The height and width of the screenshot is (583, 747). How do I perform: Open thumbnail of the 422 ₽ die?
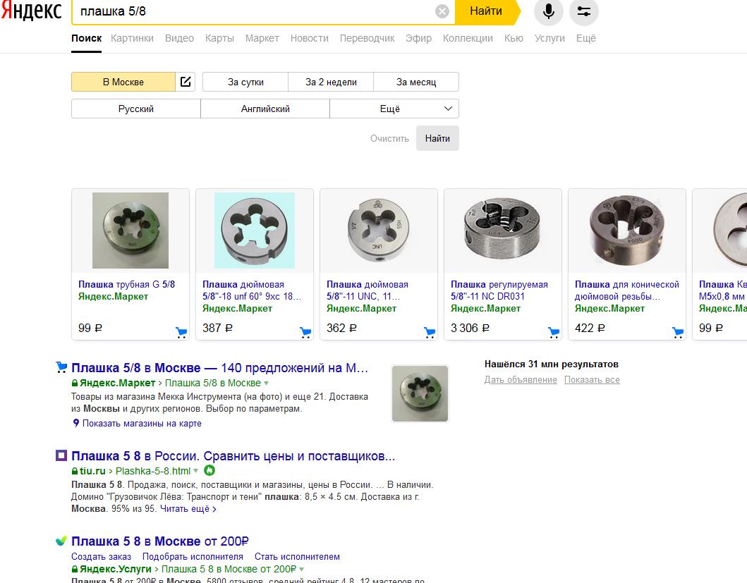pyautogui.click(x=627, y=231)
